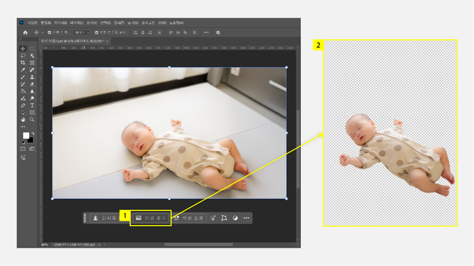Click the icon at the toolbox bottom

click(23, 157)
